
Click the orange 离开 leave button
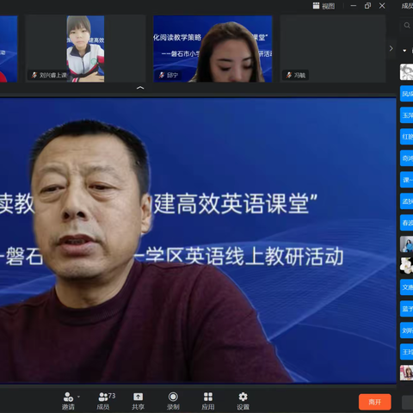[x=374, y=402]
